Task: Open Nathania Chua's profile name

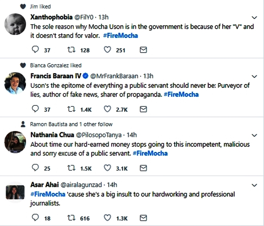Action: pyautogui.click(x=51, y=135)
